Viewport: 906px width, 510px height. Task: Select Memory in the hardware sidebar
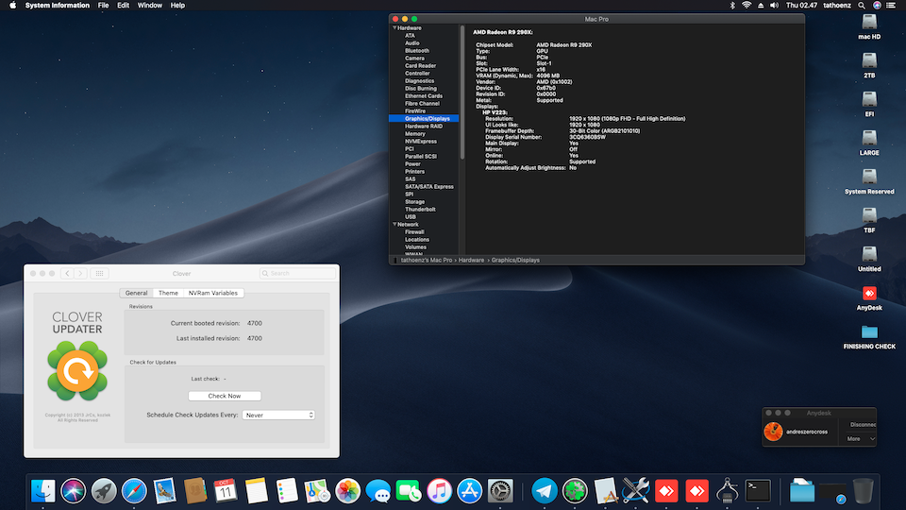click(415, 134)
